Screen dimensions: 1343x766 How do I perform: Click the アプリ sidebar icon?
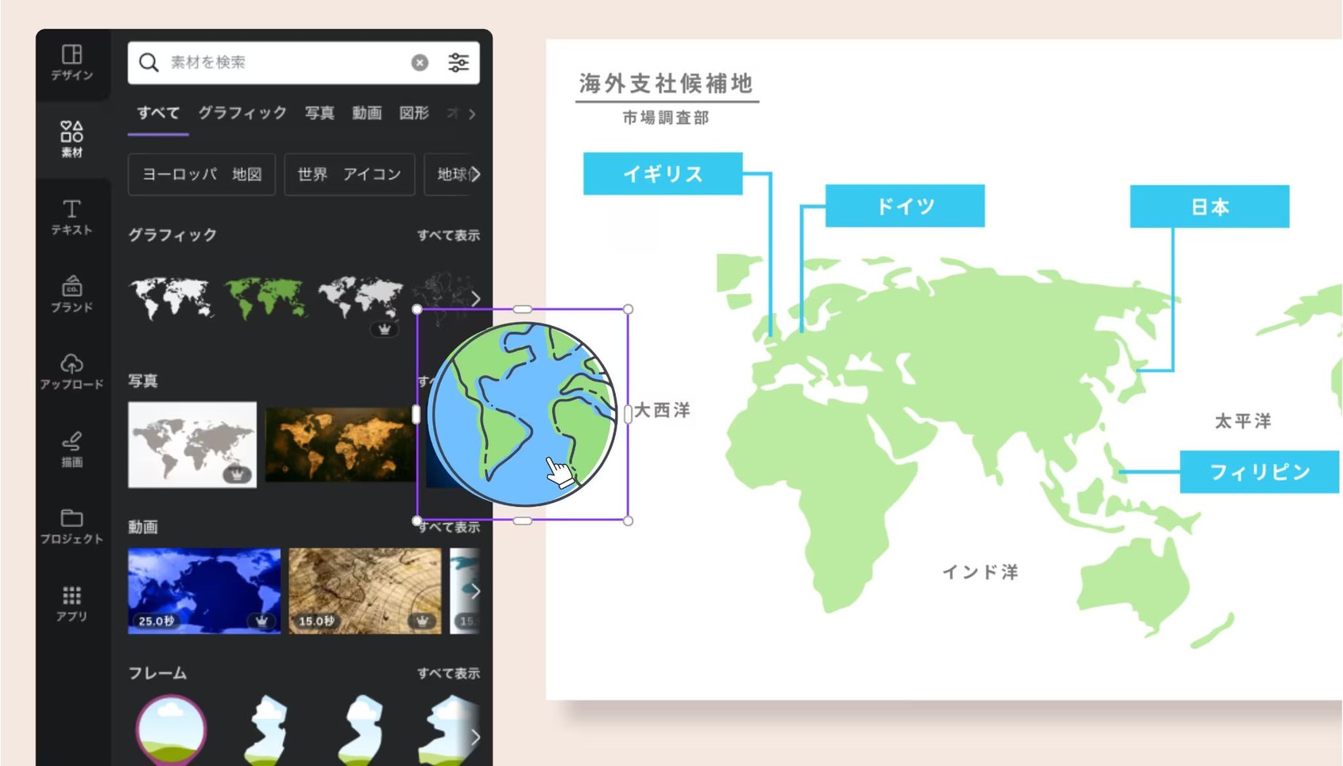pyautogui.click(x=72, y=602)
